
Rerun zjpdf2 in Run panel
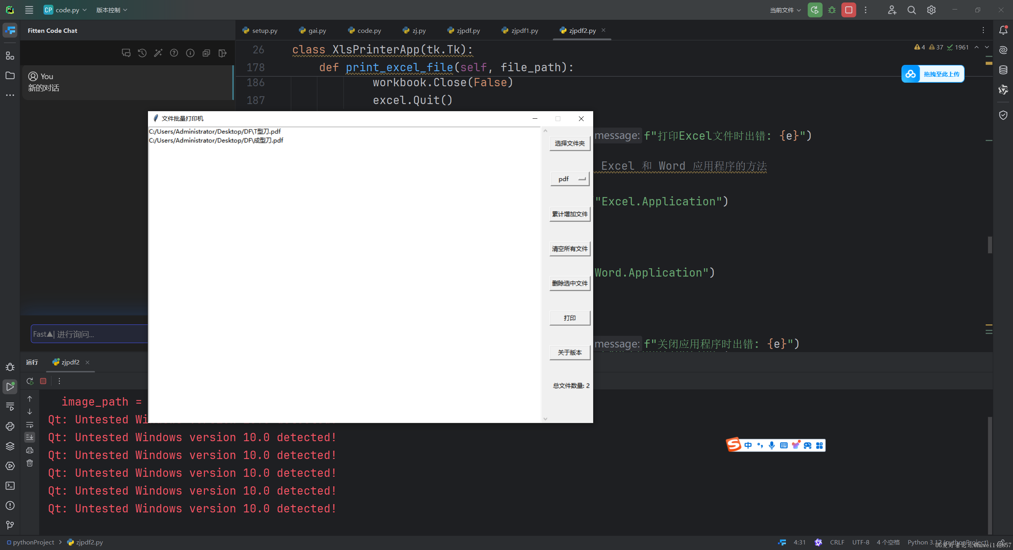click(30, 381)
